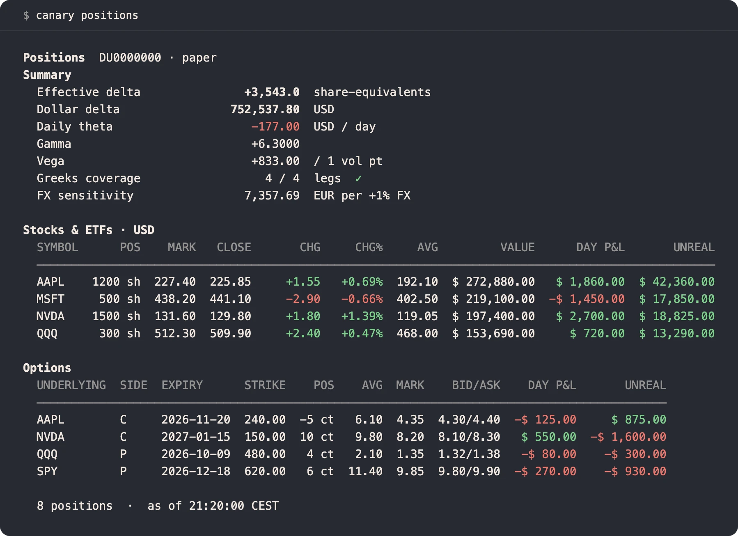Click QQQ mark price 512.30
Viewport: 738px width, 536px height.
[x=175, y=333]
